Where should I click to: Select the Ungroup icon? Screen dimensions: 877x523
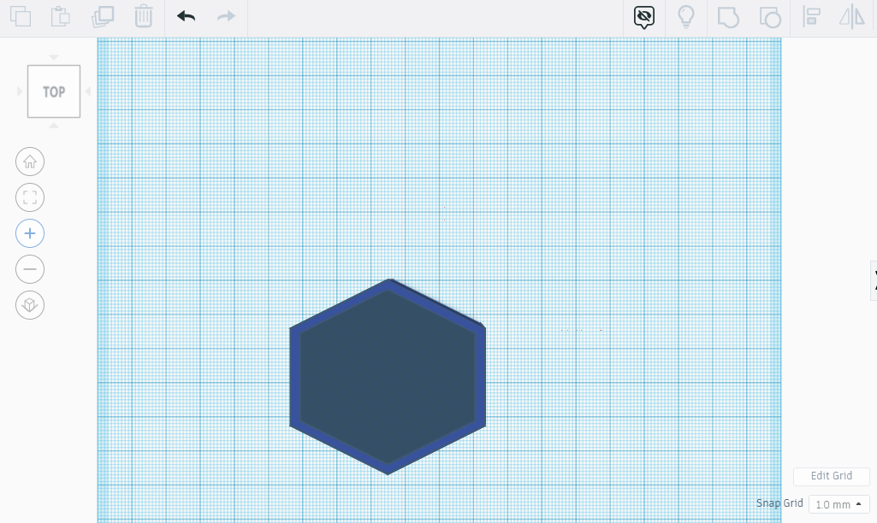(x=769, y=16)
